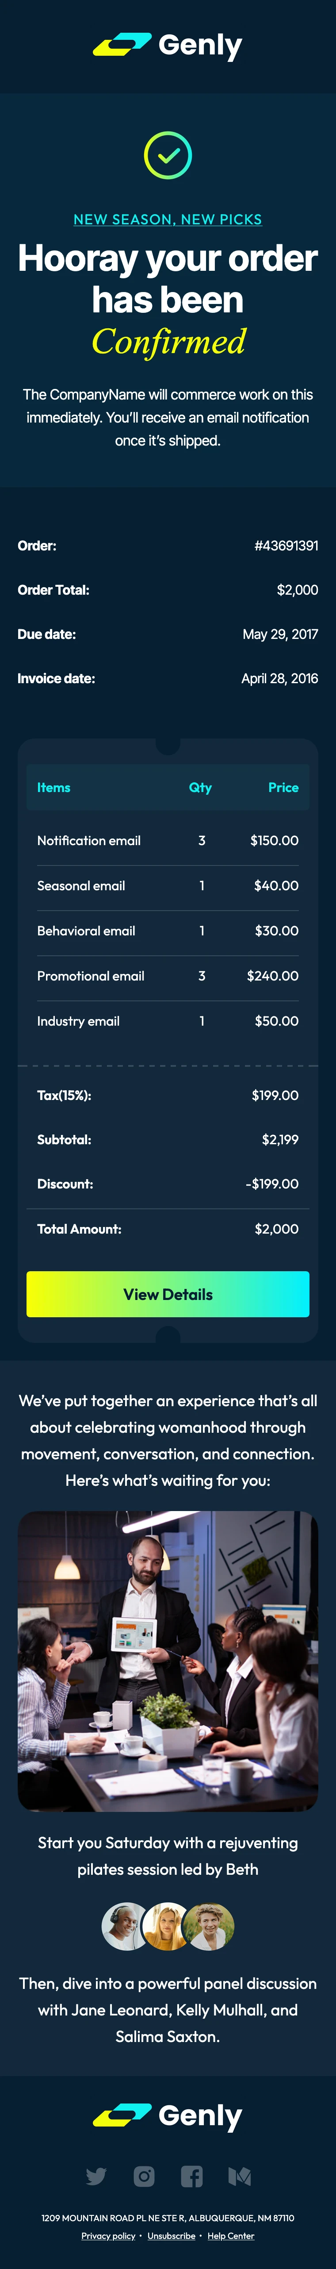The image size is (336, 2269).
Task: Open the Instagram social icon
Action: pyautogui.click(x=144, y=2177)
